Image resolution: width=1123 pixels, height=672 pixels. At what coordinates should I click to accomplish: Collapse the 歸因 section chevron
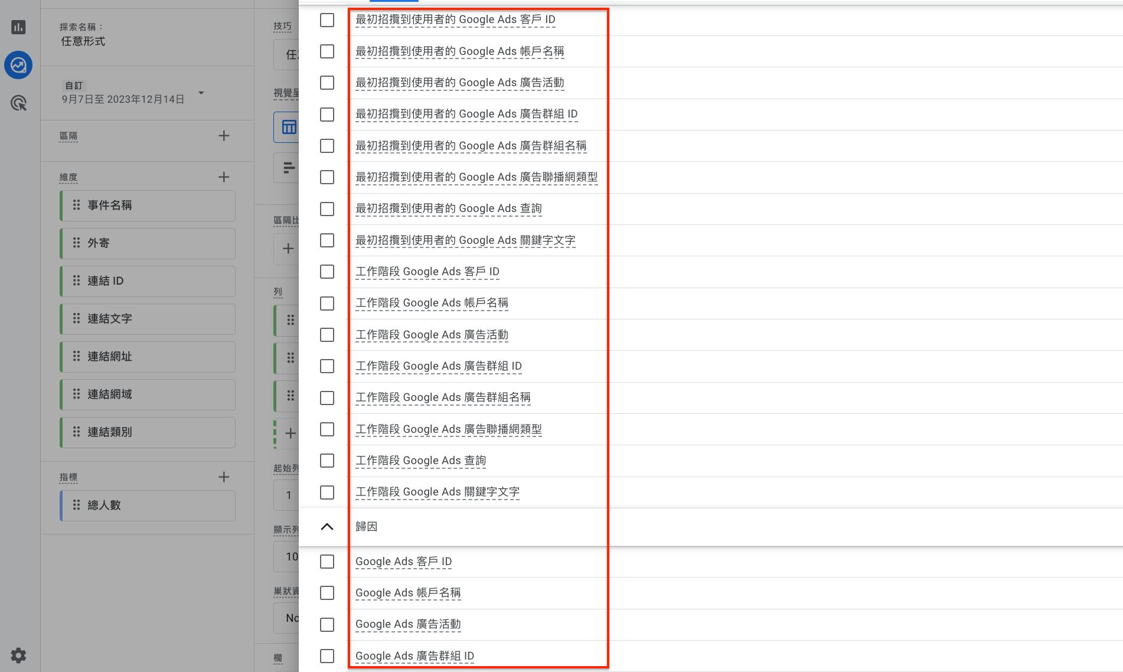click(x=327, y=527)
